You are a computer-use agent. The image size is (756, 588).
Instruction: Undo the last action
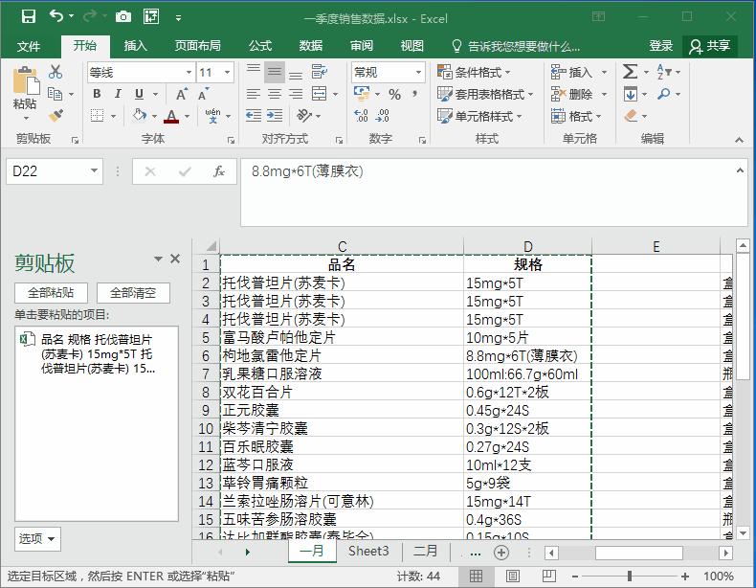pyautogui.click(x=56, y=16)
